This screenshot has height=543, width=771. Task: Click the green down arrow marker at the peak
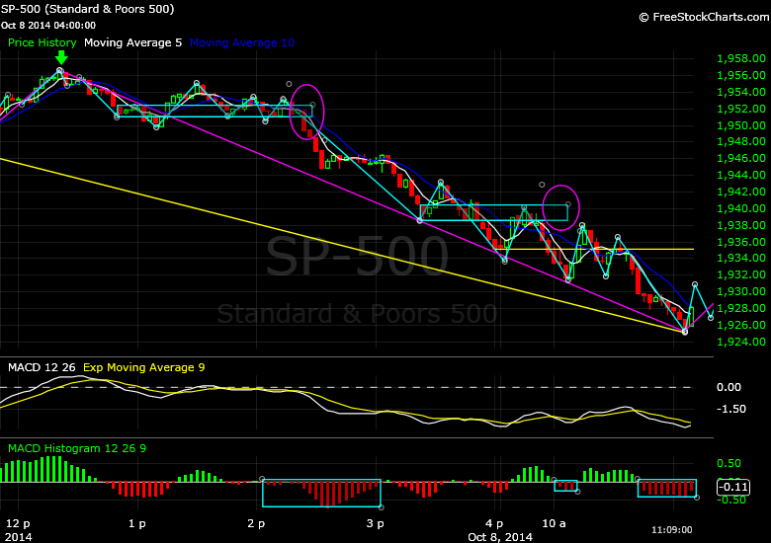(x=61, y=57)
